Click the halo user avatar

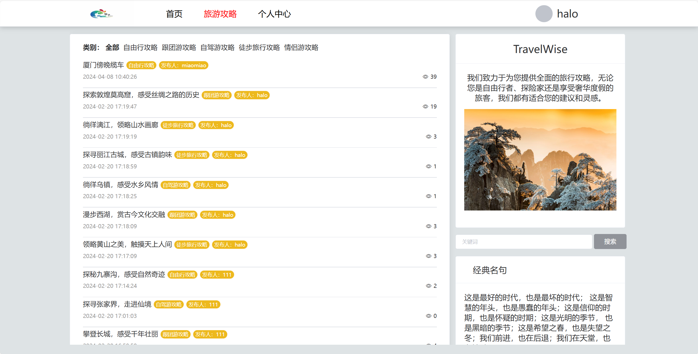544,14
